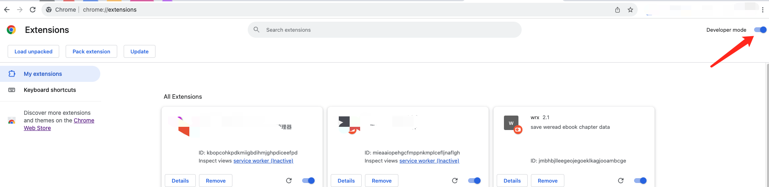The width and height of the screenshot is (769, 187).
Task: Remove the wrx extension
Action: click(547, 181)
